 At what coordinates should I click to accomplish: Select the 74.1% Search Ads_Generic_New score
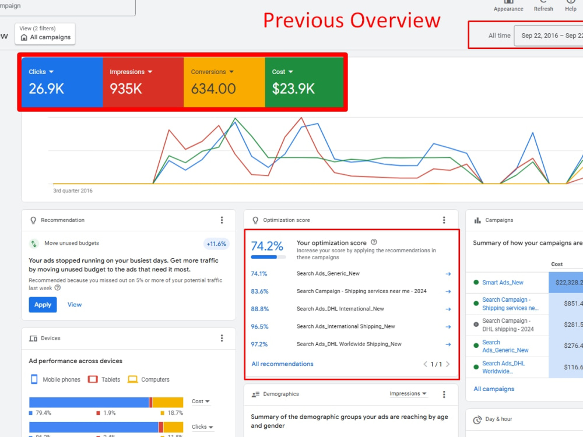pos(259,274)
